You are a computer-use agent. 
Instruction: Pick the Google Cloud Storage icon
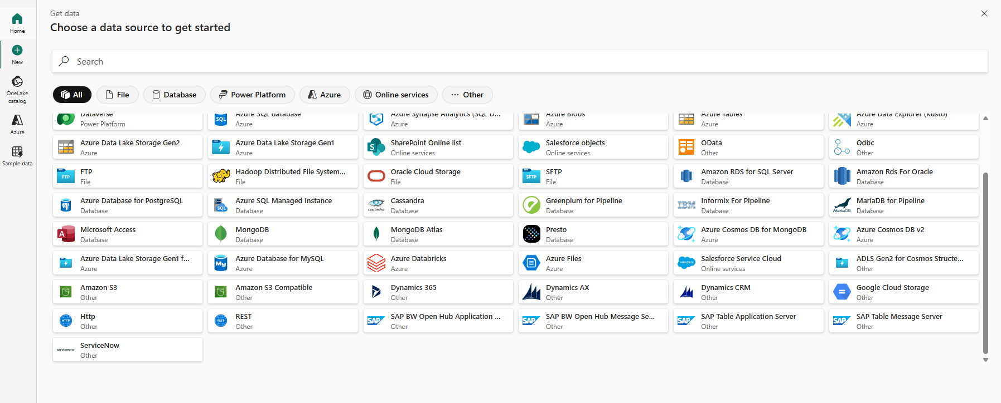pyautogui.click(x=842, y=292)
